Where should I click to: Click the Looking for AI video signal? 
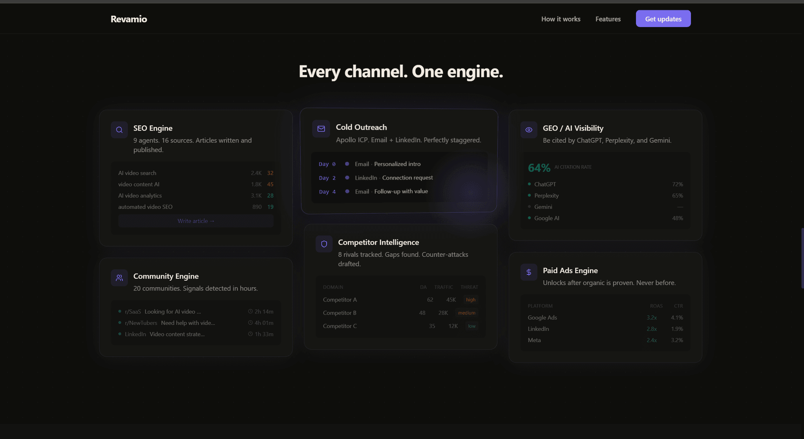172,312
